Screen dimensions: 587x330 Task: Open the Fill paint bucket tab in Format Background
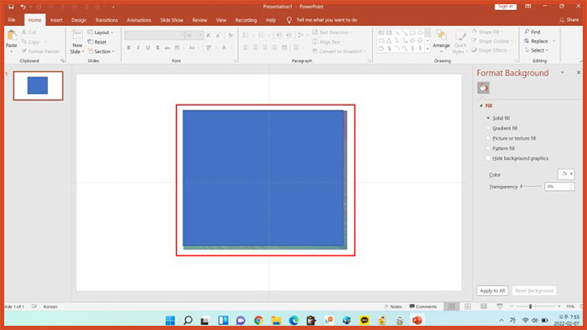click(483, 88)
